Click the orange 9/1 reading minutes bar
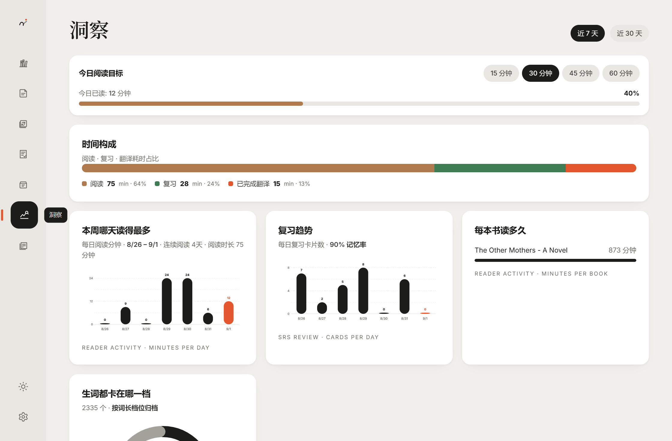Screen dimensions: 672x441 tap(229, 312)
